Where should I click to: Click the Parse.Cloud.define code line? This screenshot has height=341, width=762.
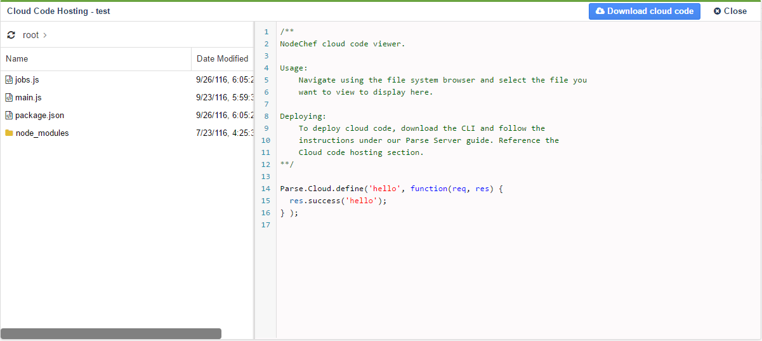pyautogui.click(x=391, y=189)
